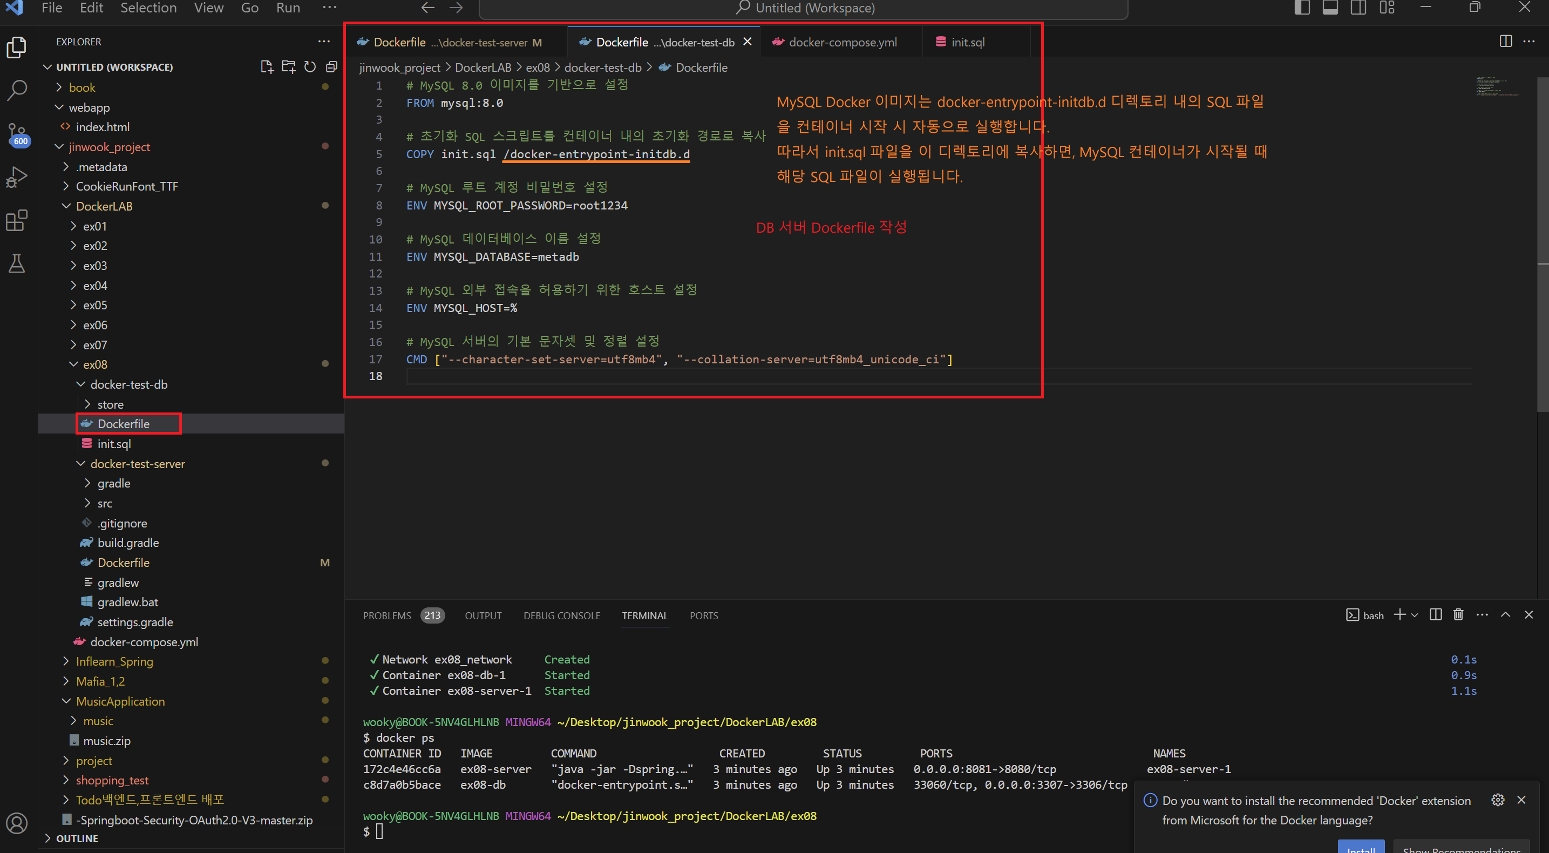Kill the terminal with trash icon
The width and height of the screenshot is (1549, 853).
(x=1458, y=615)
